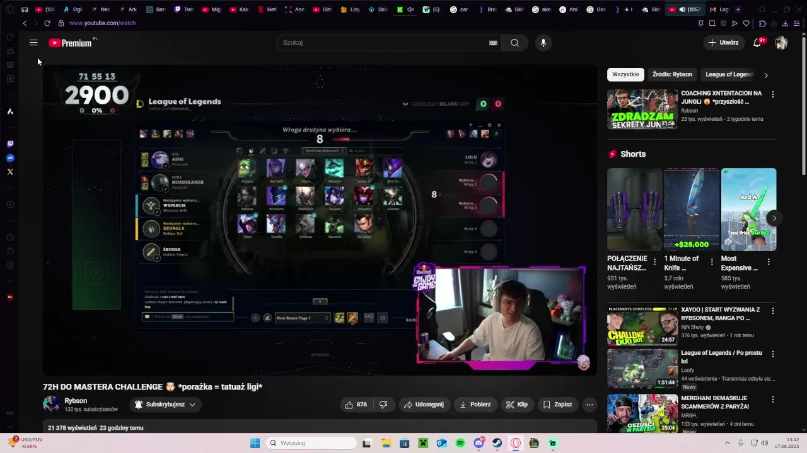Open League of Legends / Po prostu lol video title
Image resolution: width=807 pixels, height=453 pixels.
pos(722,357)
